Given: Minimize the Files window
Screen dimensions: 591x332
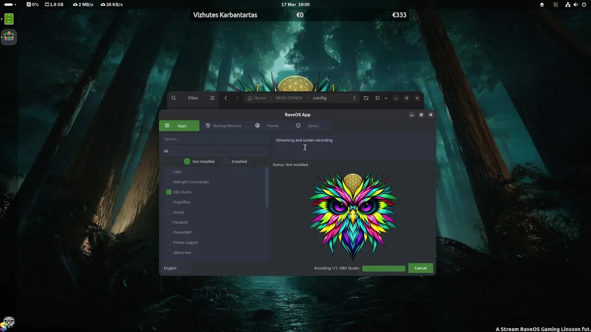Looking at the screenshot, I should tap(396, 98).
